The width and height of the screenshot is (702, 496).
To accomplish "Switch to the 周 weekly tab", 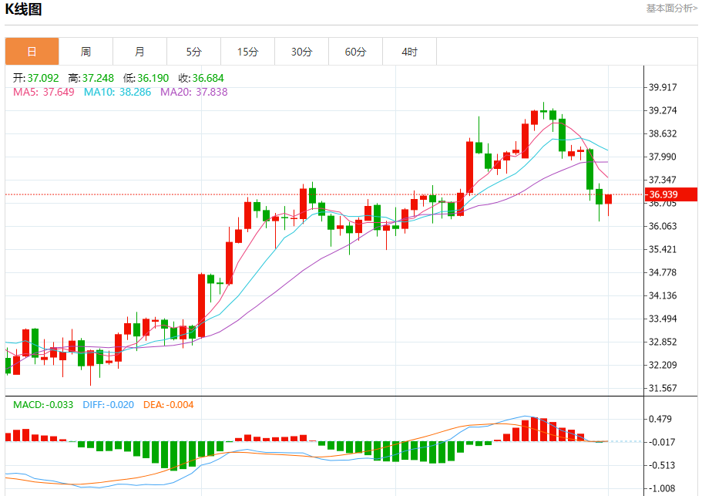I will 86,52.
